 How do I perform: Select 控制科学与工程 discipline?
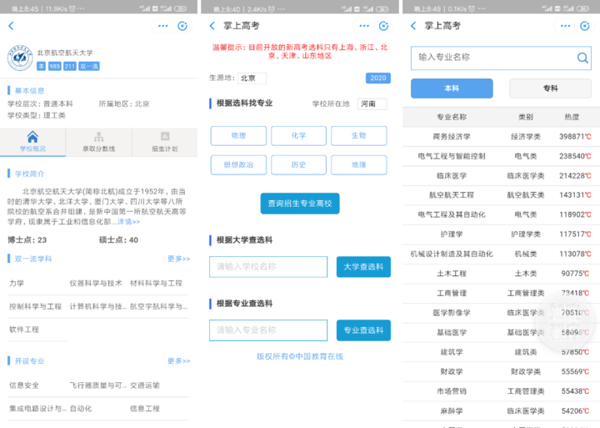point(35,306)
